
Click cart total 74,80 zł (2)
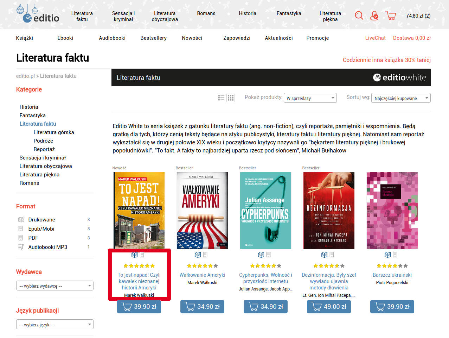tap(418, 16)
